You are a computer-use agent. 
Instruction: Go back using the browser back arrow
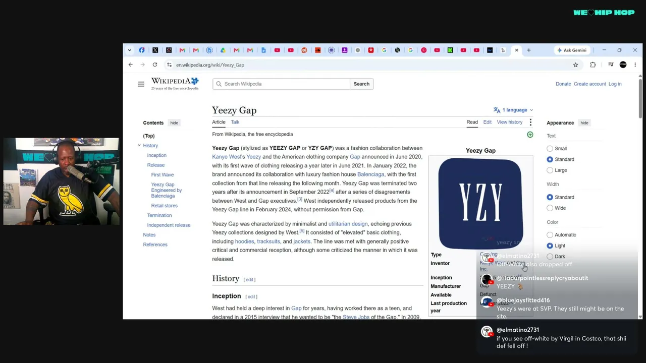point(130,65)
